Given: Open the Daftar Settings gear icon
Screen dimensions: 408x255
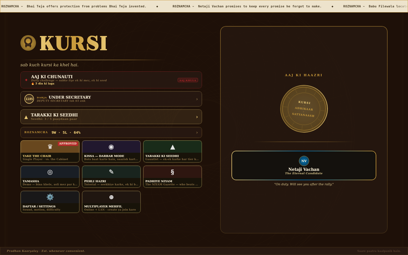Looking at the screenshot, I should 50,197.
